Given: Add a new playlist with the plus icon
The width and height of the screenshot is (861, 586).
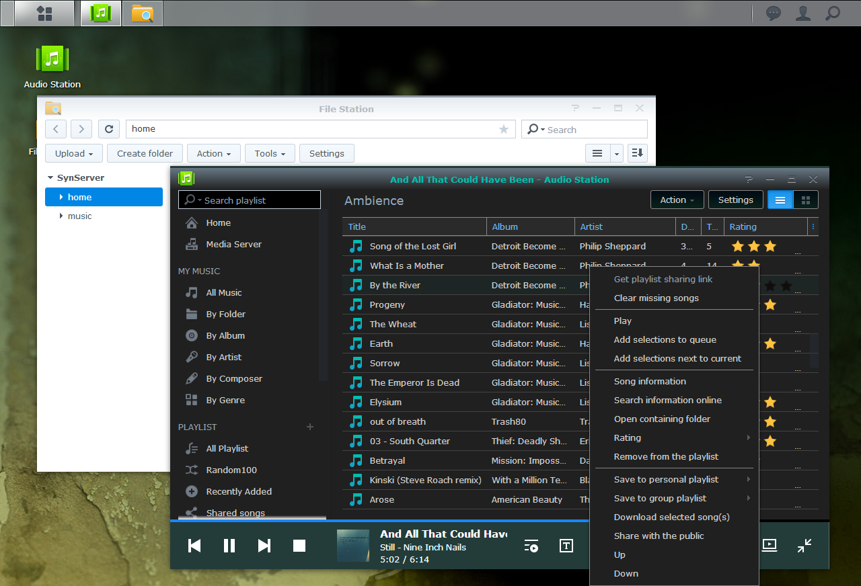Looking at the screenshot, I should coord(310,427).
